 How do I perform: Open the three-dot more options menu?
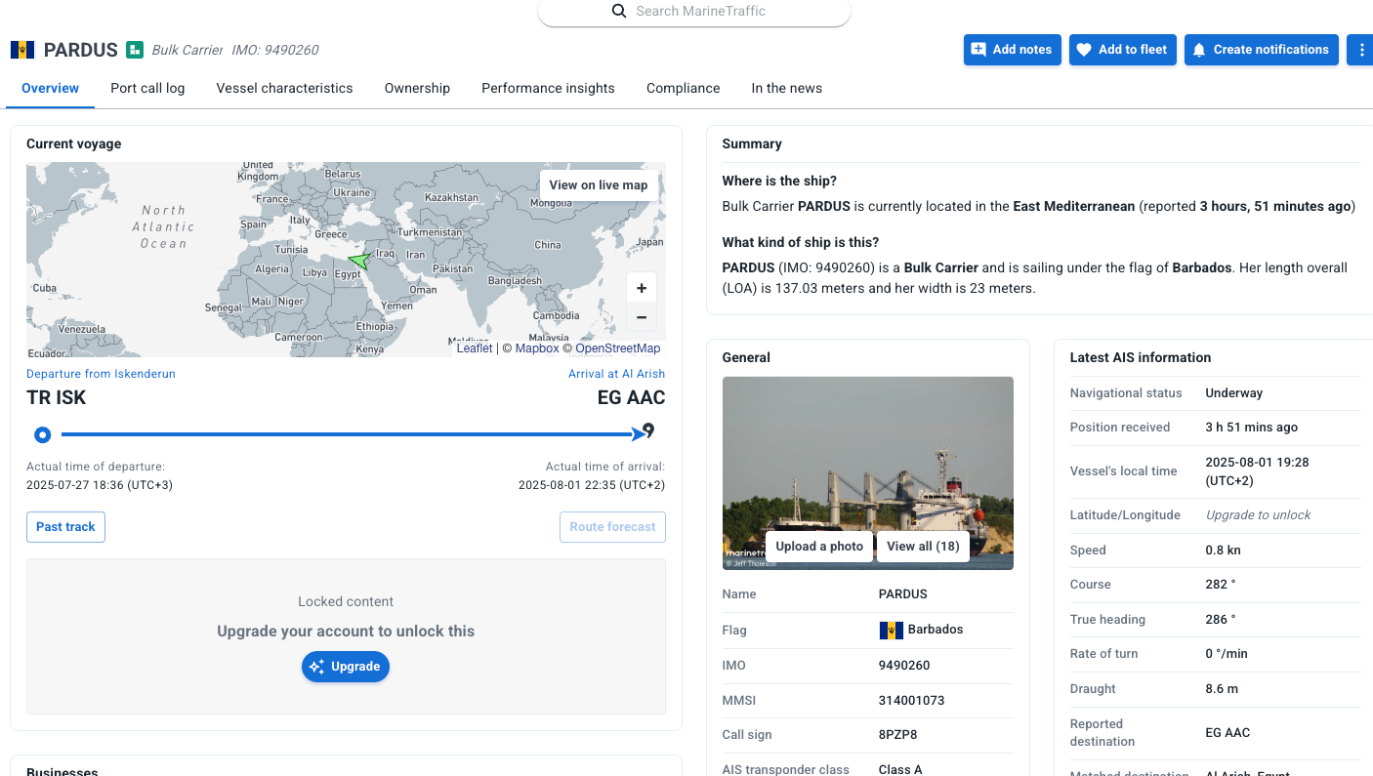[x=1361, y=50]
